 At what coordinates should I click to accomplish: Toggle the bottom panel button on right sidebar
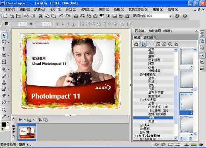coord(202,68)
